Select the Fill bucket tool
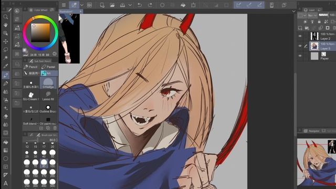Viewport: 336px width, 189px height. [6, 142]
